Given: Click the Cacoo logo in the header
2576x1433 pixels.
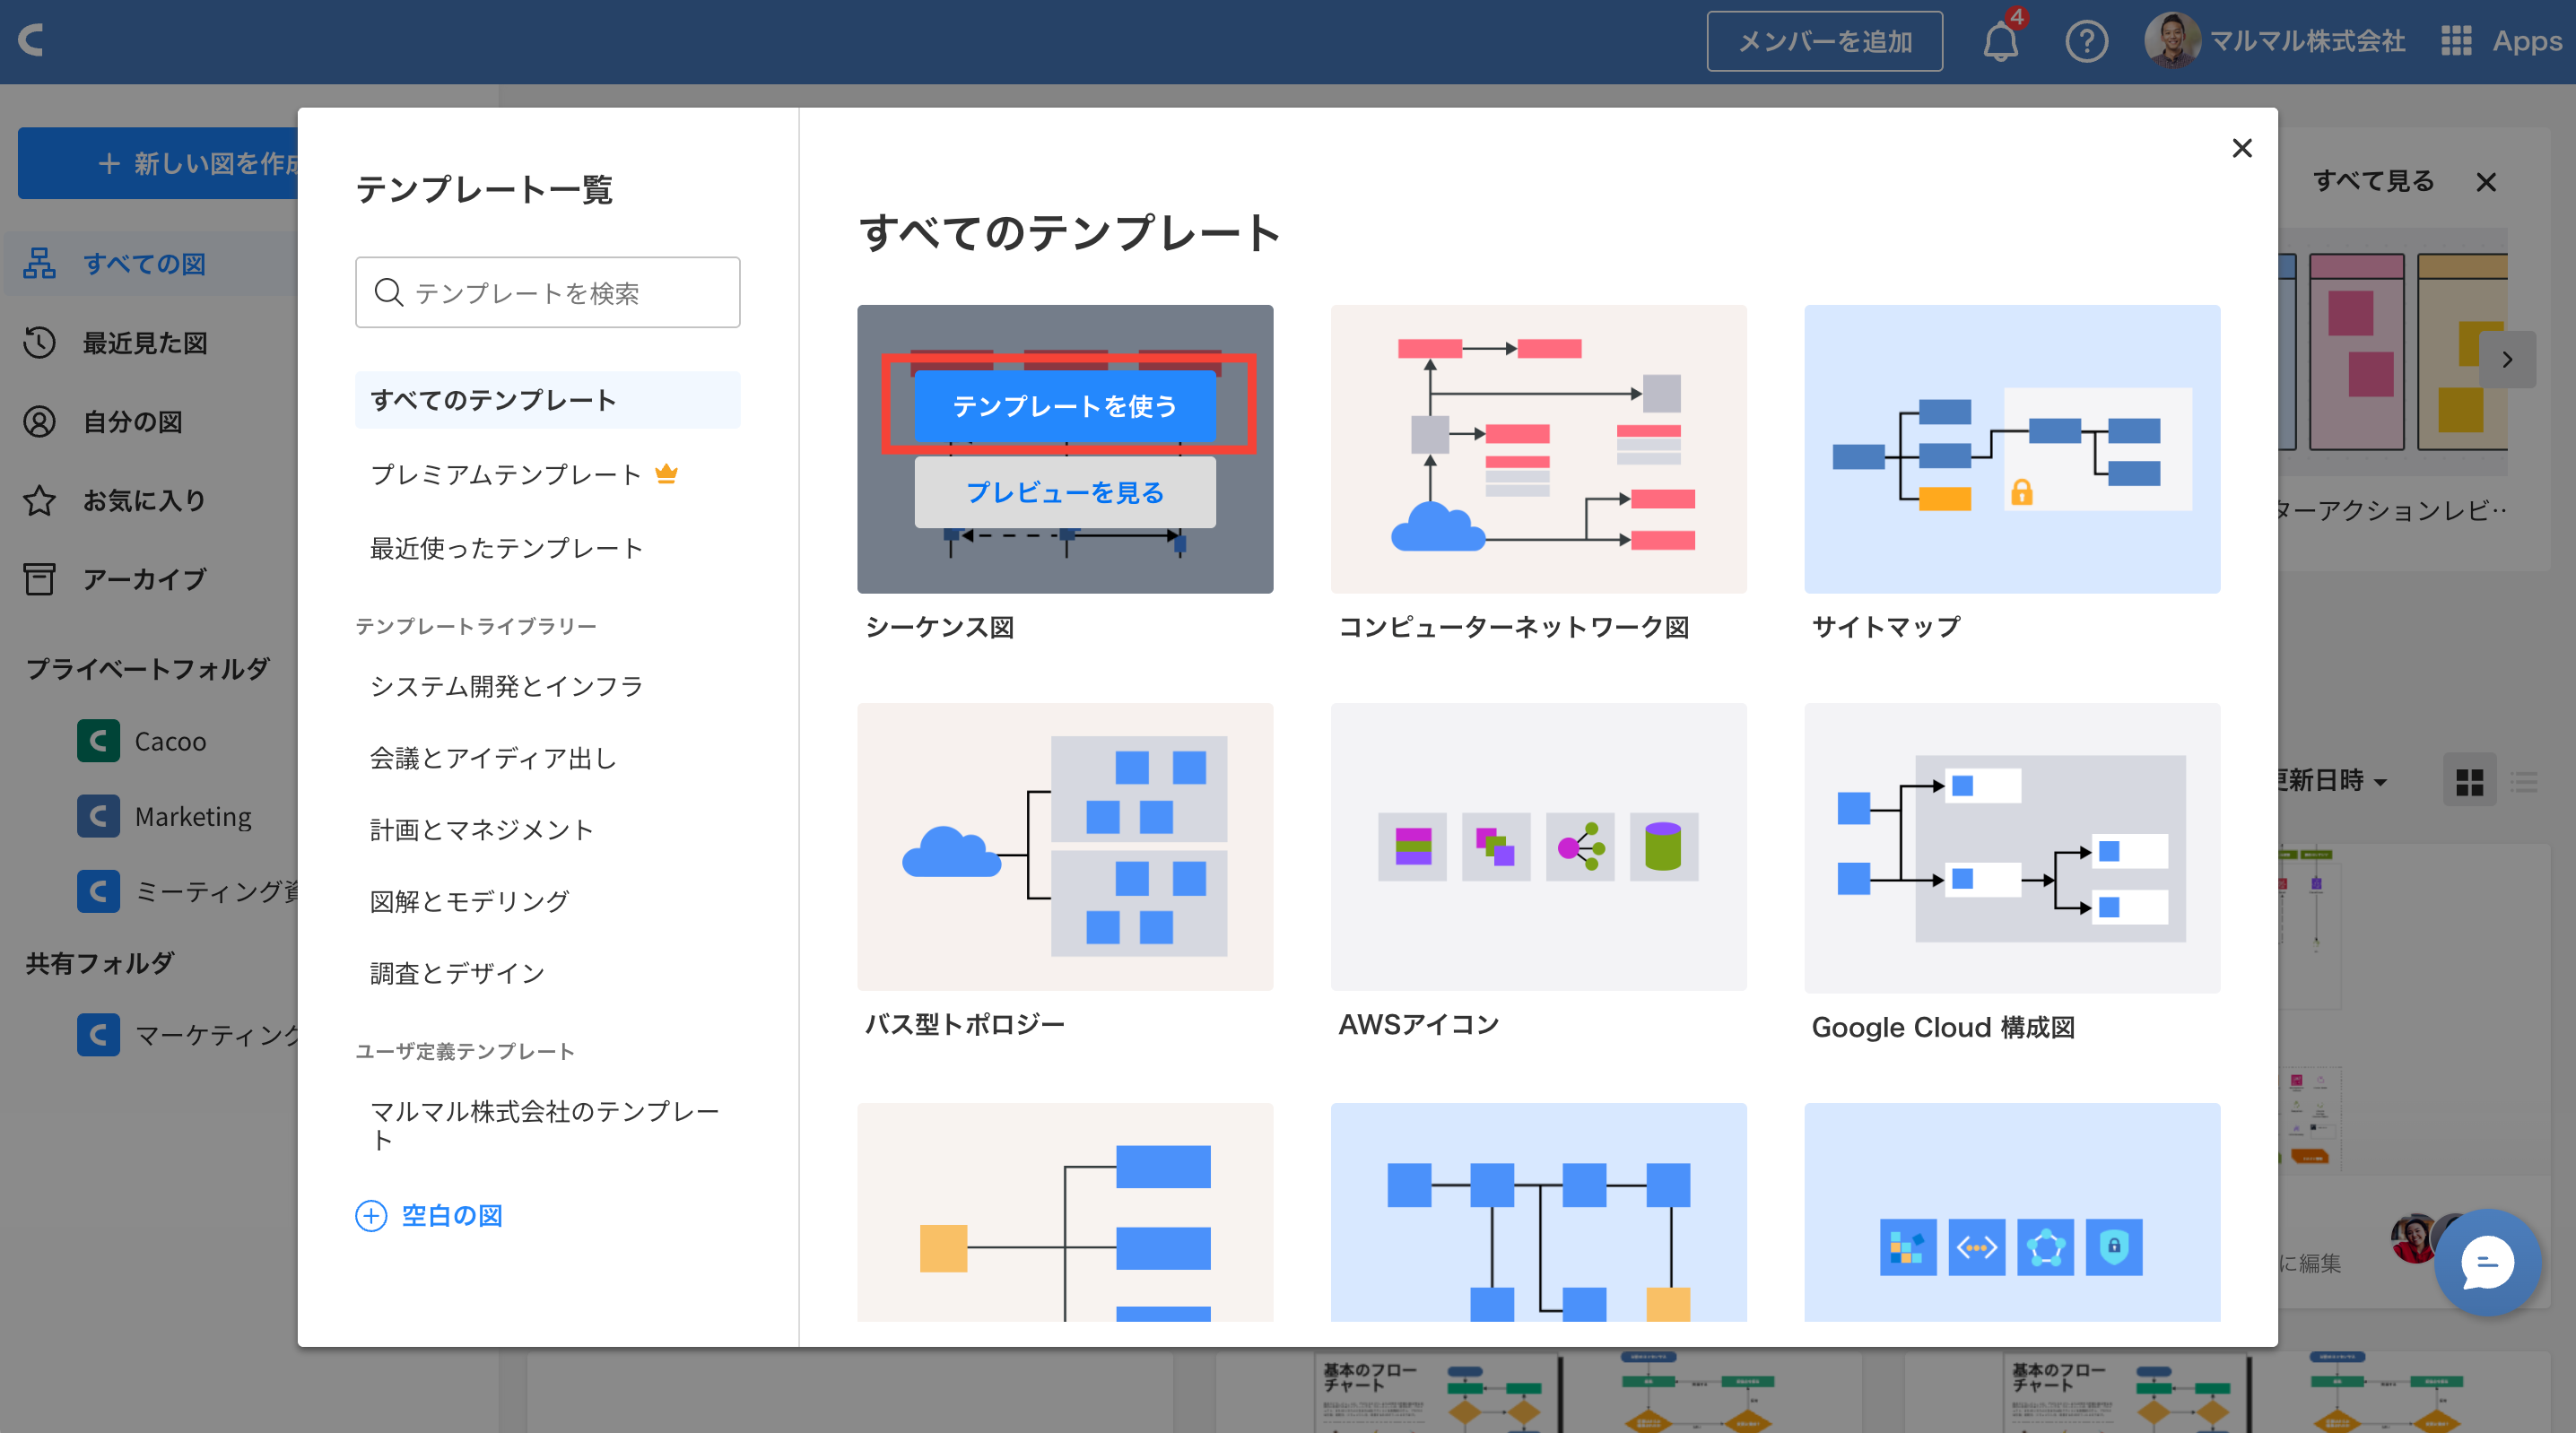Looking at the screenshot, I should 32,40.
